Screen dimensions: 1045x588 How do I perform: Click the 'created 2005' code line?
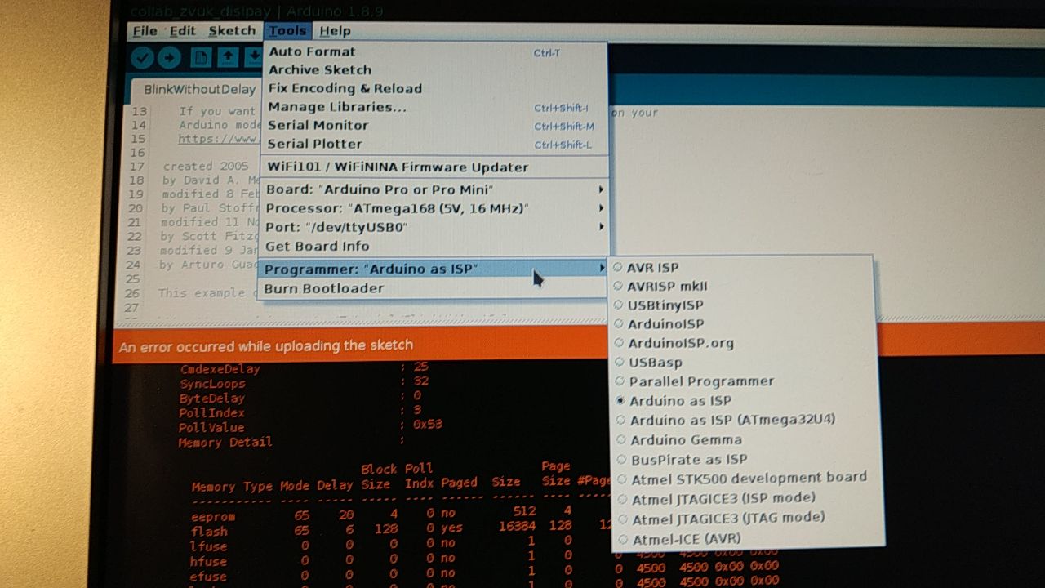coord(205,166)
